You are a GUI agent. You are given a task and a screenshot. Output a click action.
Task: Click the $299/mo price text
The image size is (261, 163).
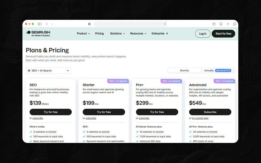(144, 103)
